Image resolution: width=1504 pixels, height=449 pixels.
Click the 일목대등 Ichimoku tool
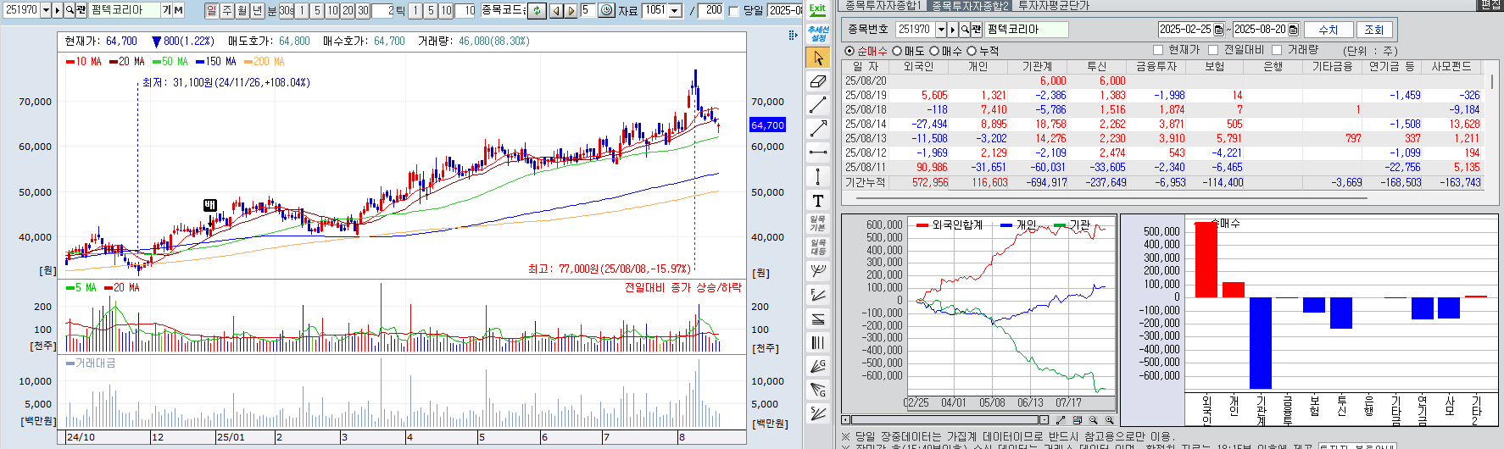pos(817,247)
